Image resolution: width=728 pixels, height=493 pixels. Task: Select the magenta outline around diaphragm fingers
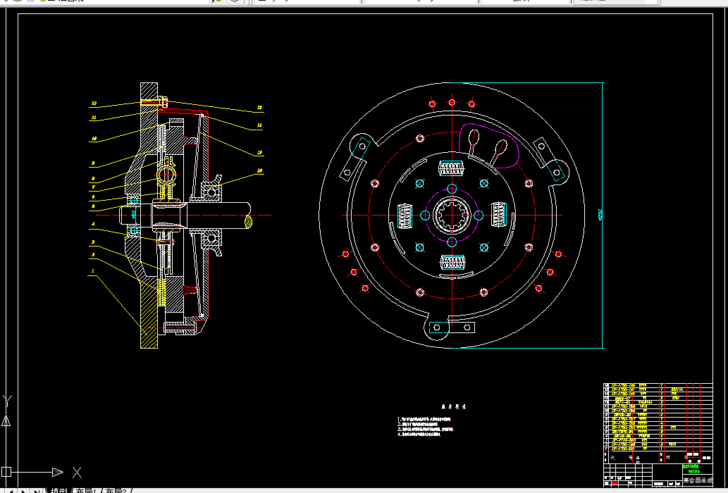[x=488, y=145]
